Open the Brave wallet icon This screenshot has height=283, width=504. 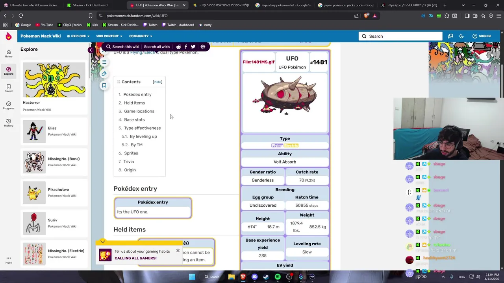pyautogui.click(x=475, y=16)
